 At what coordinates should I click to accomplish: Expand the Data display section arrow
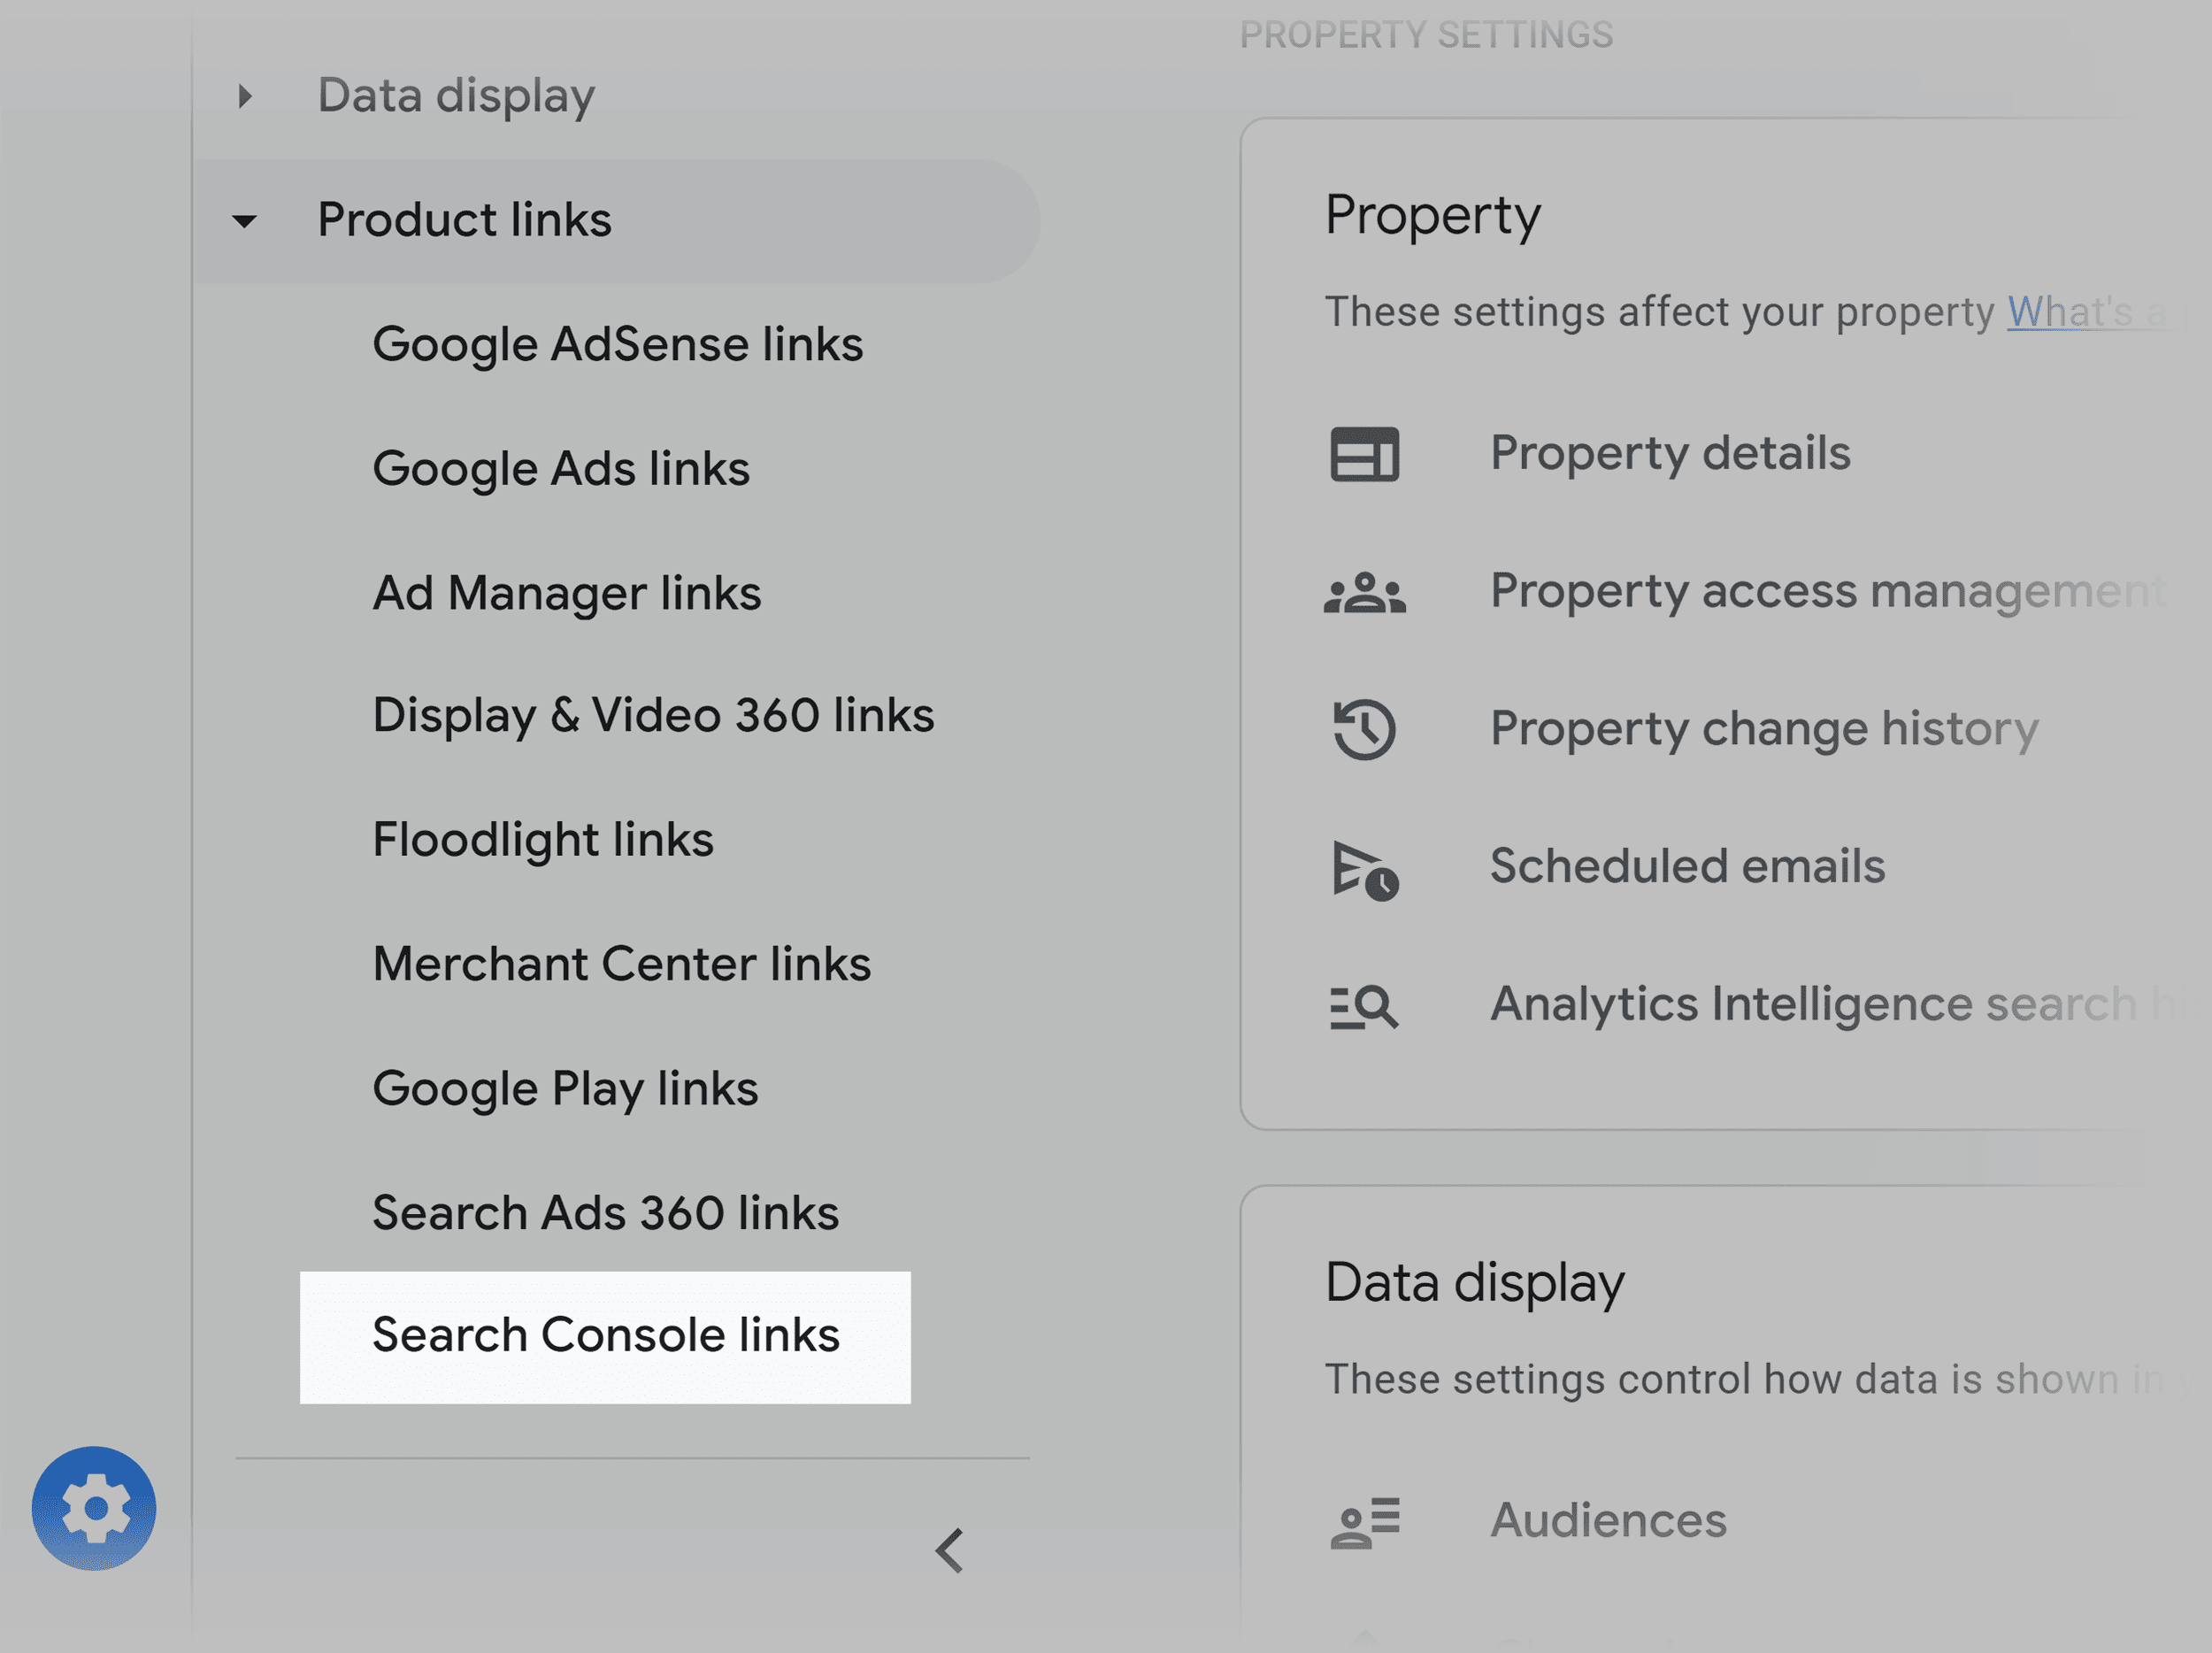(x=245, y=96)
